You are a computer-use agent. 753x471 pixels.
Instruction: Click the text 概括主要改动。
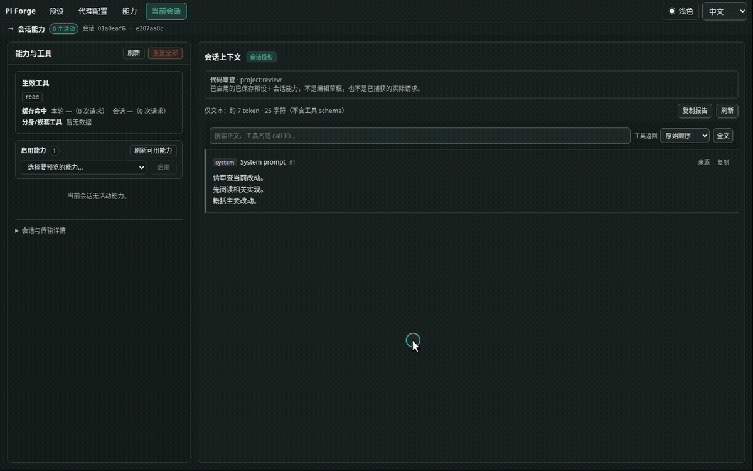(x=235, y=201)
